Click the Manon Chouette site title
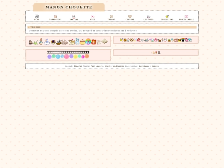The height and width of the screenshot is (168, 224). (69, 7)
